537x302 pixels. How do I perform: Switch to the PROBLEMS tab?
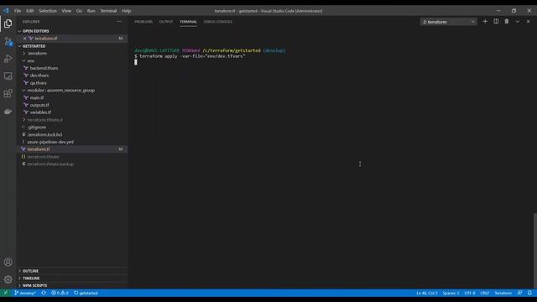[143, 22]
